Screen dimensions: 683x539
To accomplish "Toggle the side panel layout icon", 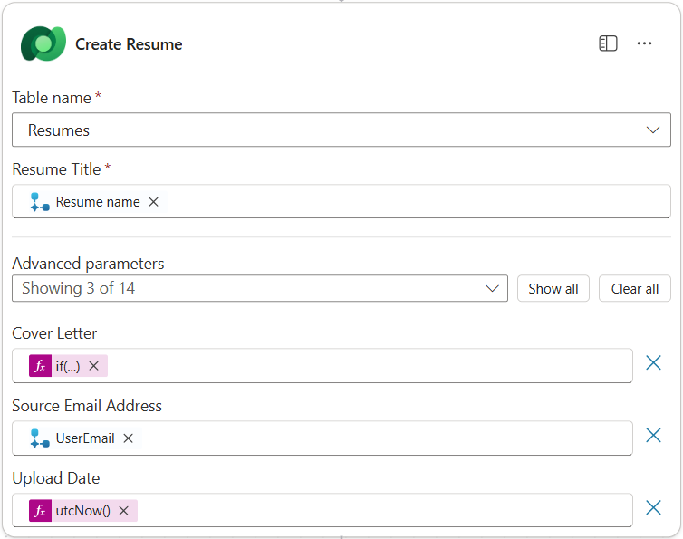I will point(608,43).
